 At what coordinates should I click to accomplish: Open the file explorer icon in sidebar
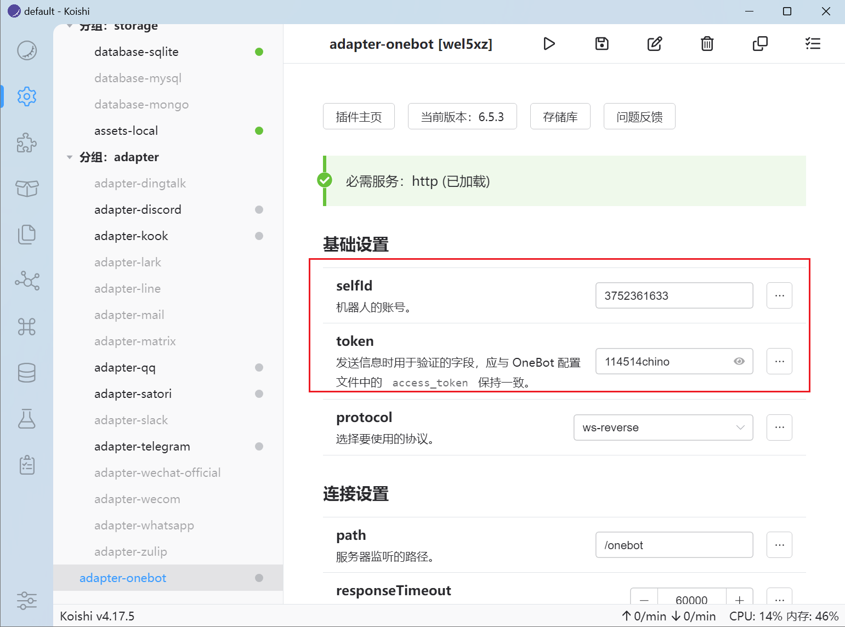pyautogui.click(x=27, y=235)
